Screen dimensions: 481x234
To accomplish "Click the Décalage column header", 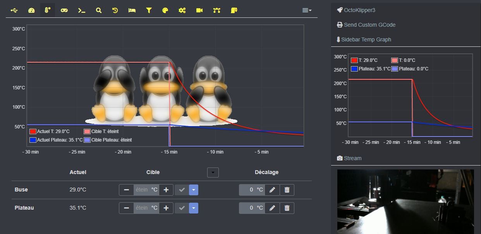I will point(266,173).
